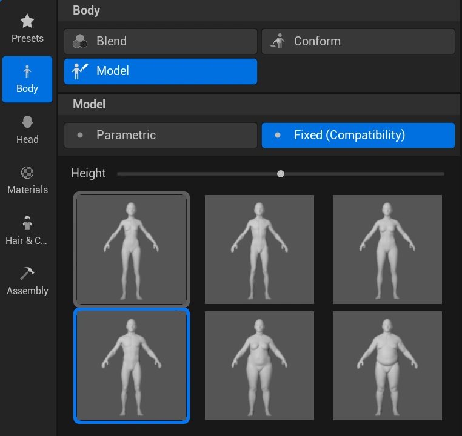Select the Body sidebar tab

[27, 79]
